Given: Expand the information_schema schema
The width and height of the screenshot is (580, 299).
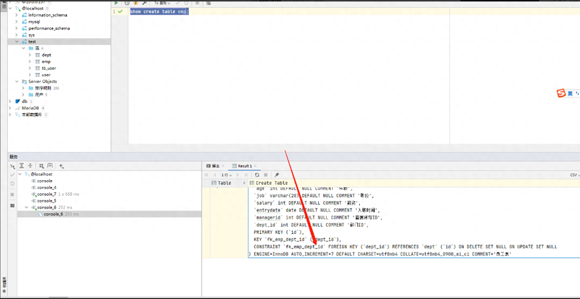Looking at the screenshot, I should (x=17, y=15).
